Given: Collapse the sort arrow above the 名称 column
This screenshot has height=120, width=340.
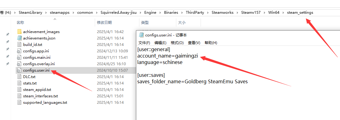Looking at the screenshot, I should pos(55,19).
